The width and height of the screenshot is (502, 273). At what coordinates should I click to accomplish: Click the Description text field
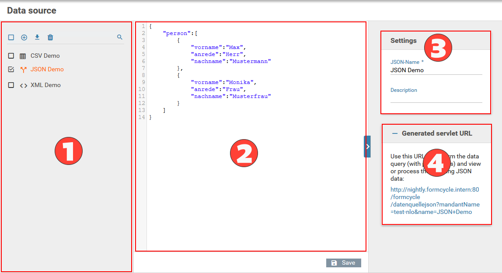436,98
